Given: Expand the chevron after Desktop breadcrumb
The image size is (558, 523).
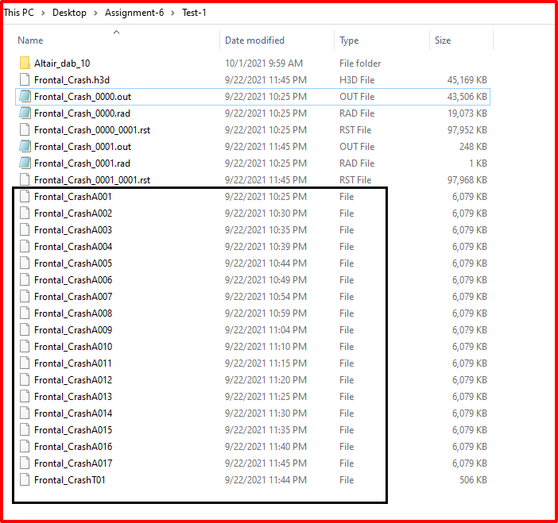Looking at the screenshot, I should click(x=95, y=13).
